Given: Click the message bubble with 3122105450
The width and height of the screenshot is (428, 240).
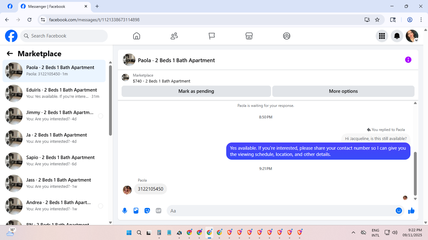Looking at the screenshot, I should [x=151, y=189].
